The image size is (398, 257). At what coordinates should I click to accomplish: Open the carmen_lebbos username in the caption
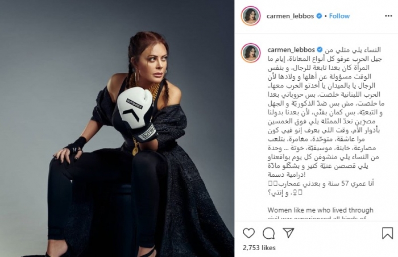291,50
